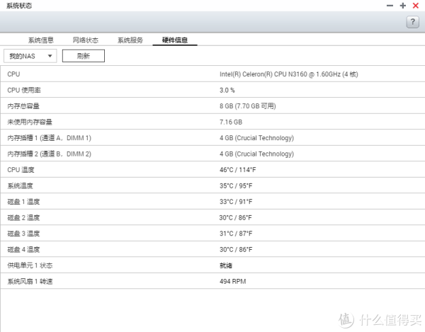Maximize the window with the plus icon
Viewport: 425px width, 332px height.
click(402, 6)
